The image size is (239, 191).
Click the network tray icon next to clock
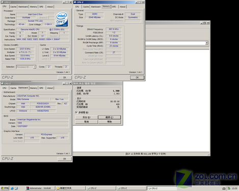(229, 188)
